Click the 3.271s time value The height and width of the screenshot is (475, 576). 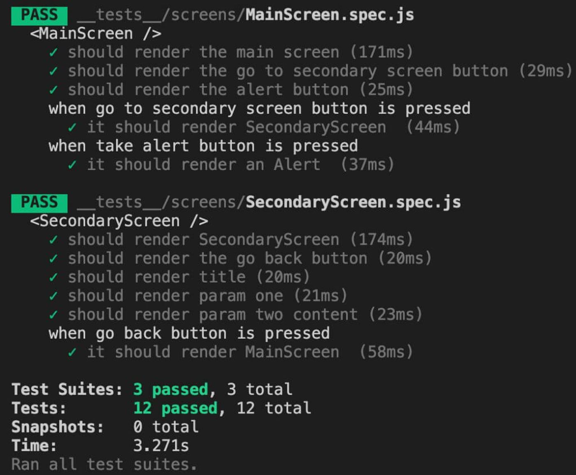[161, 446]
